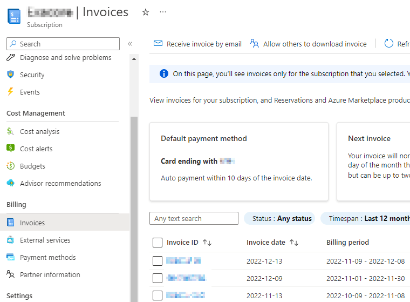Click Allow others to download invoice
This screenshot has width=410, height=302.
[309, 44]
